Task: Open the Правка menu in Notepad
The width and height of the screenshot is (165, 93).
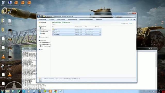Action: [x=28, y=51]
